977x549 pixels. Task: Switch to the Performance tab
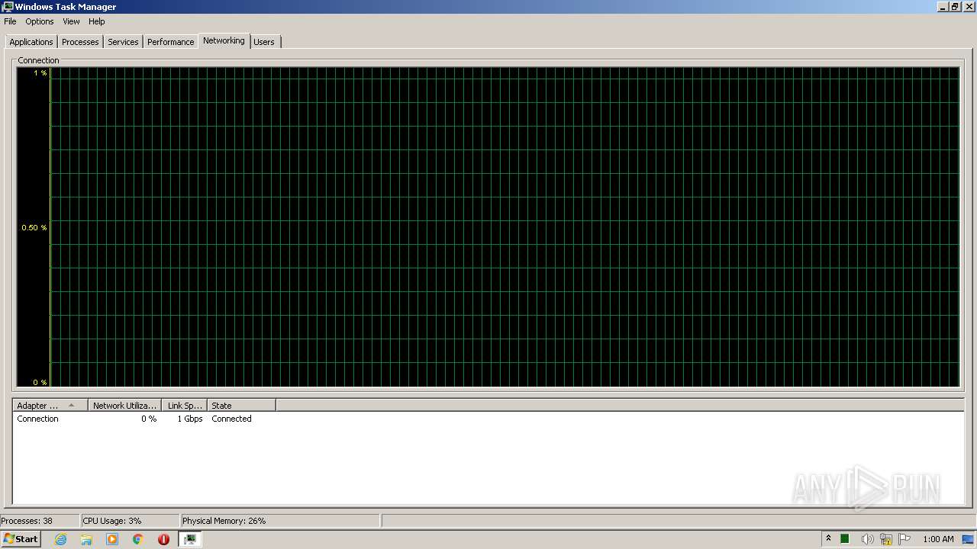[170, 42]
